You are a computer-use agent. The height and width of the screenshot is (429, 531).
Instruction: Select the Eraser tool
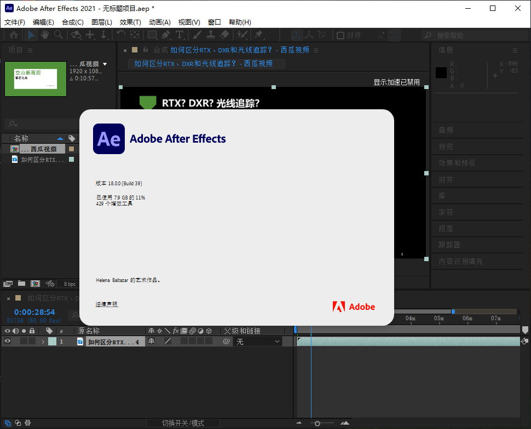coord(224,35)
